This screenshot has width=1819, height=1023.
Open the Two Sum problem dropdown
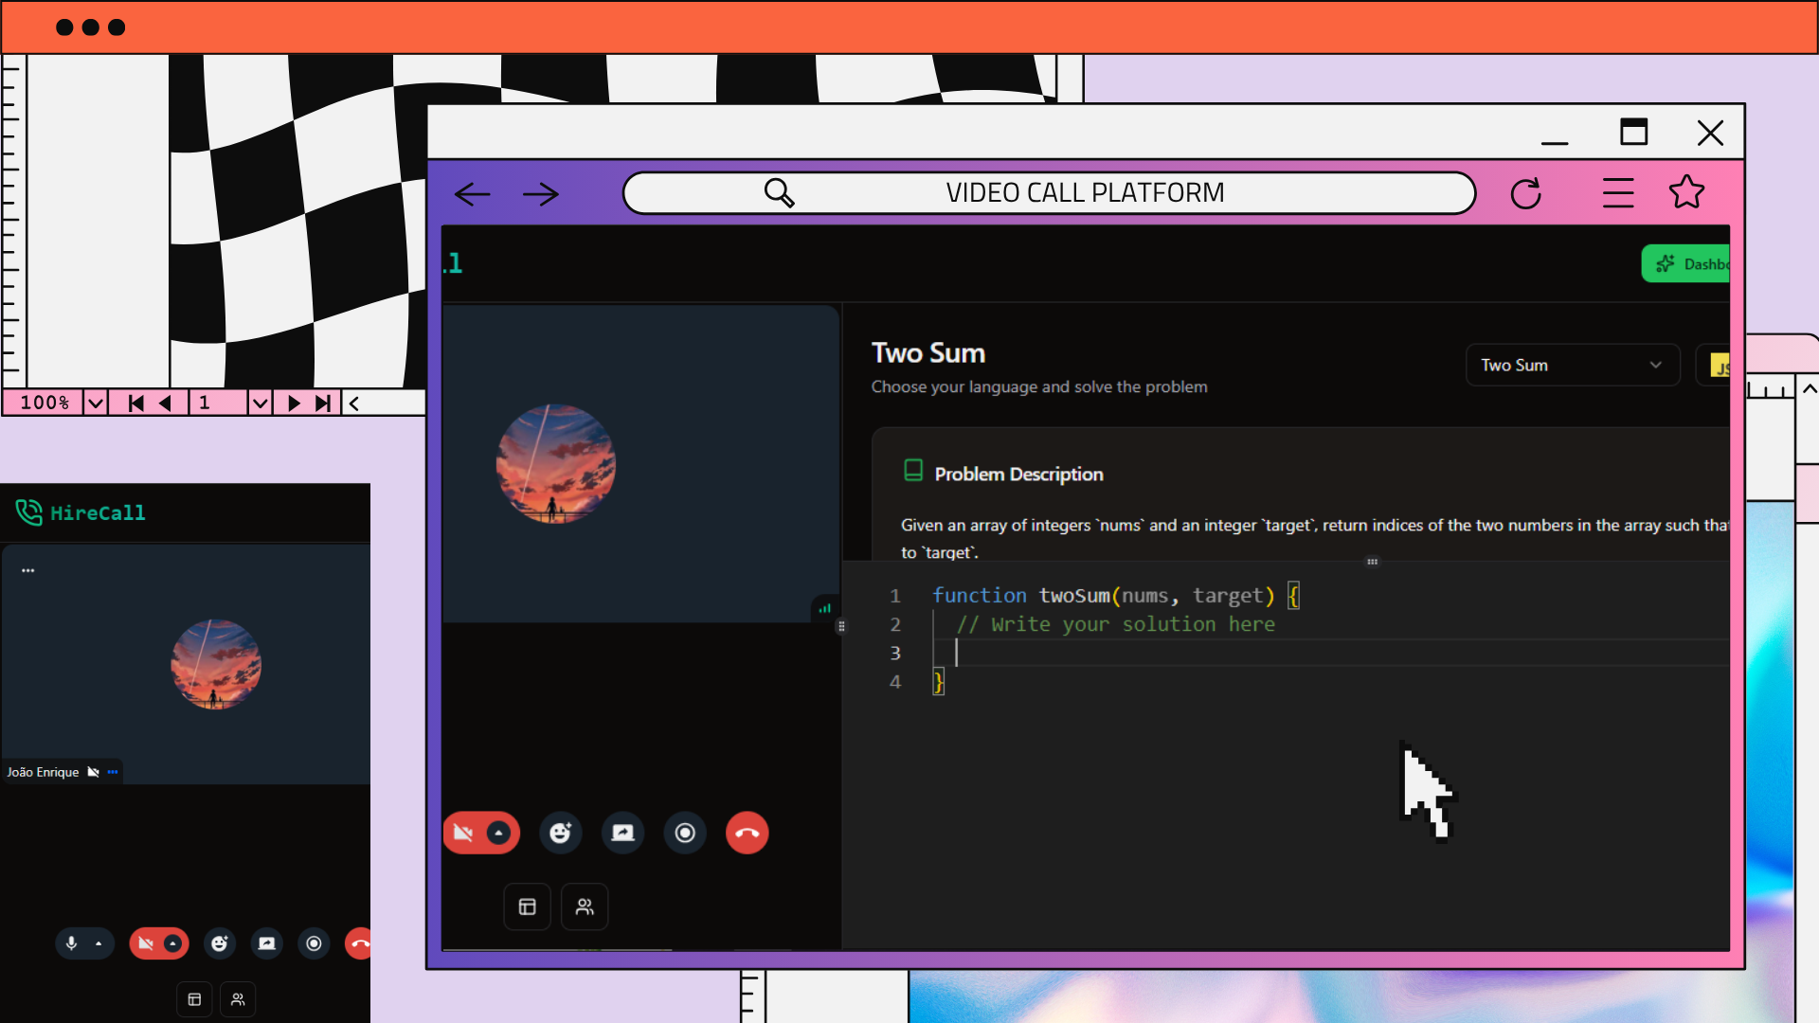(1573, 365)
